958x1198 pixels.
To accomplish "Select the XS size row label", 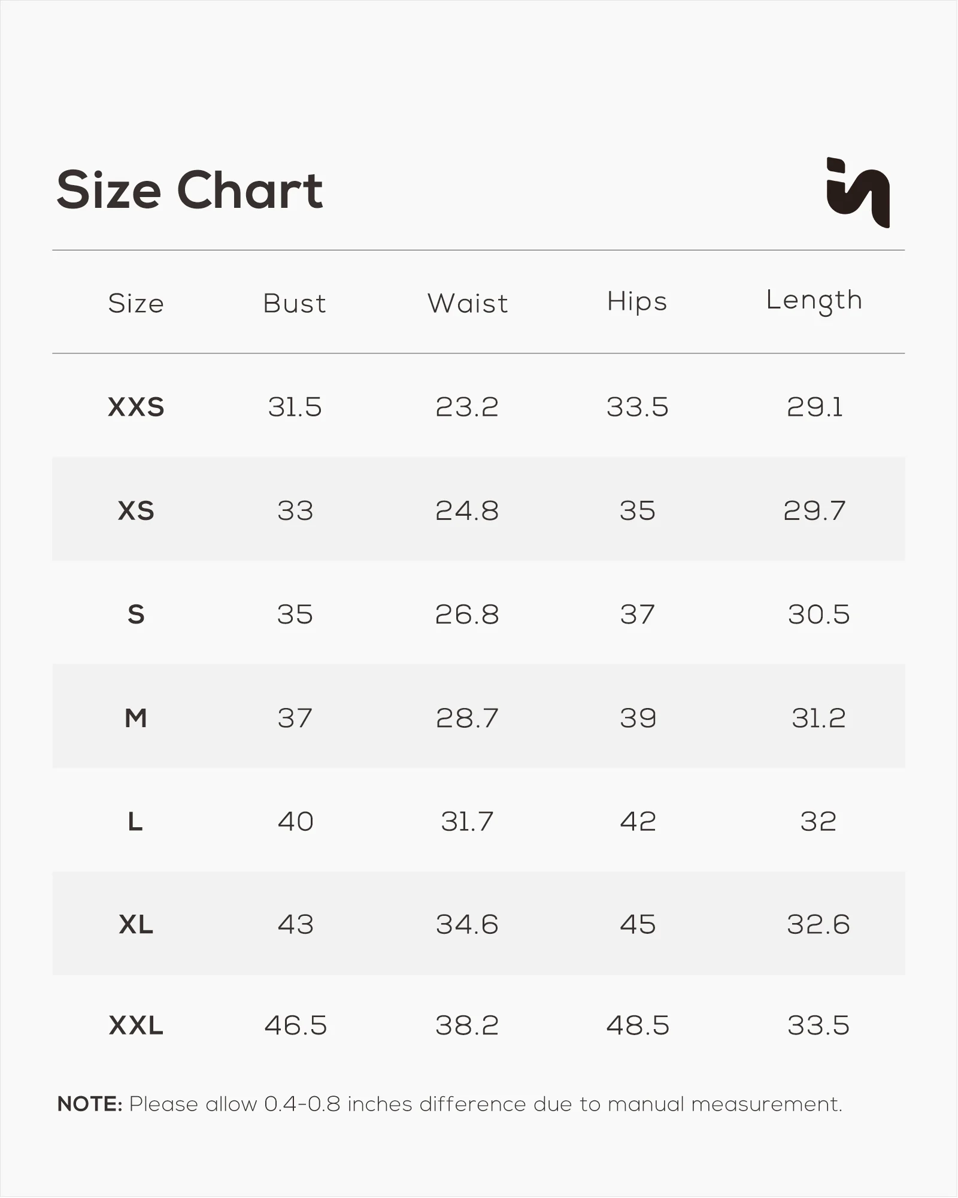I will 136,511.
